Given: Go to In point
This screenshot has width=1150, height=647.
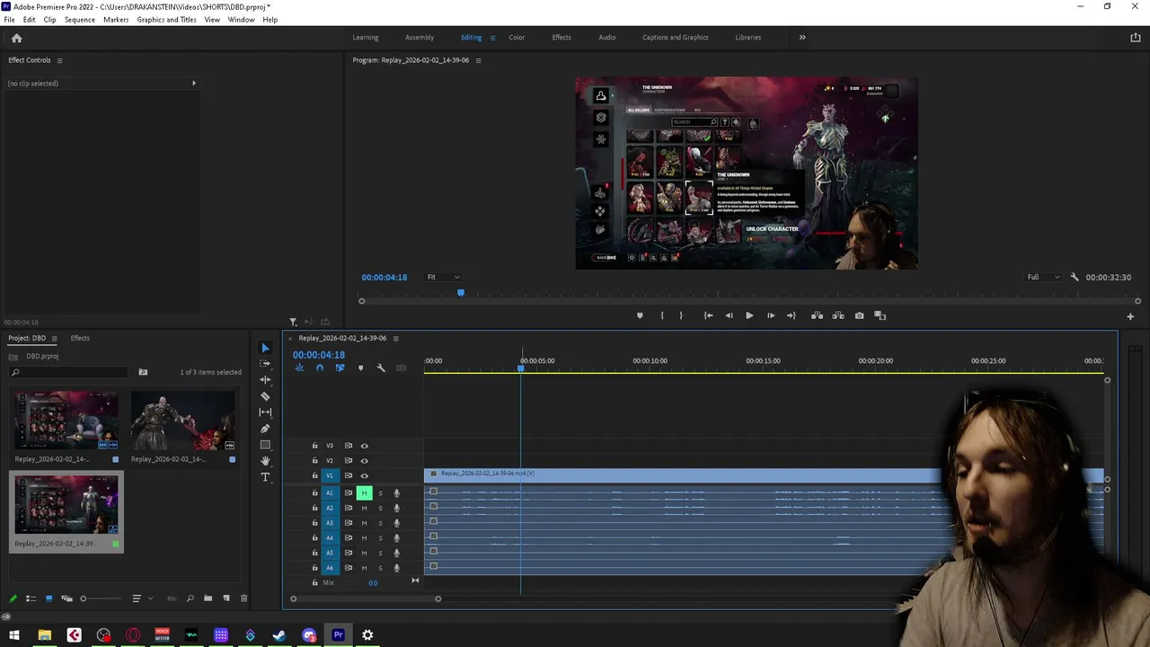Looking at the screenshot, I should tap(708, 315).
